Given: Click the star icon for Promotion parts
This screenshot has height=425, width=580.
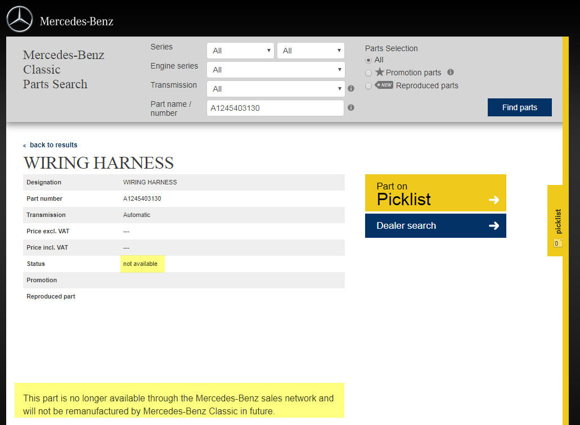Looking at the screenshot, I should point(380,72).
